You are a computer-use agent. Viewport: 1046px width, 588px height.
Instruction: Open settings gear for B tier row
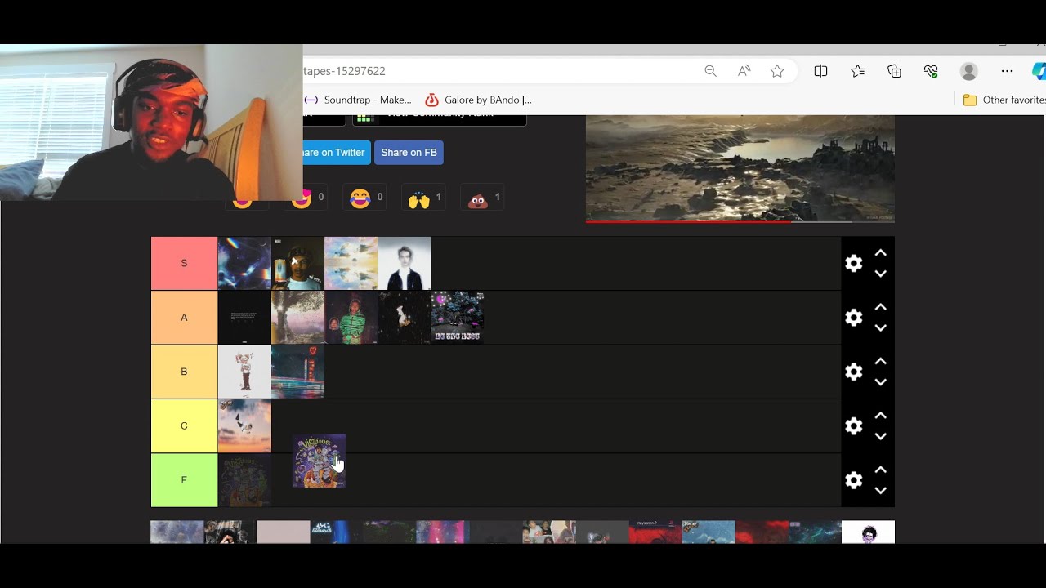pos(854,372)
